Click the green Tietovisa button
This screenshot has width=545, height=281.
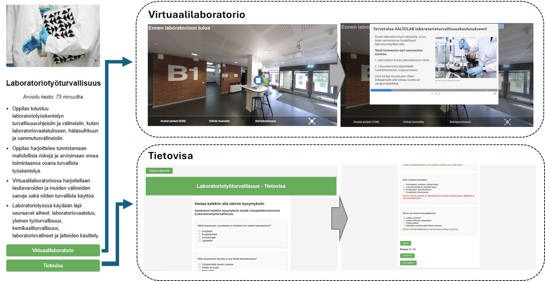tap(53, 266)
